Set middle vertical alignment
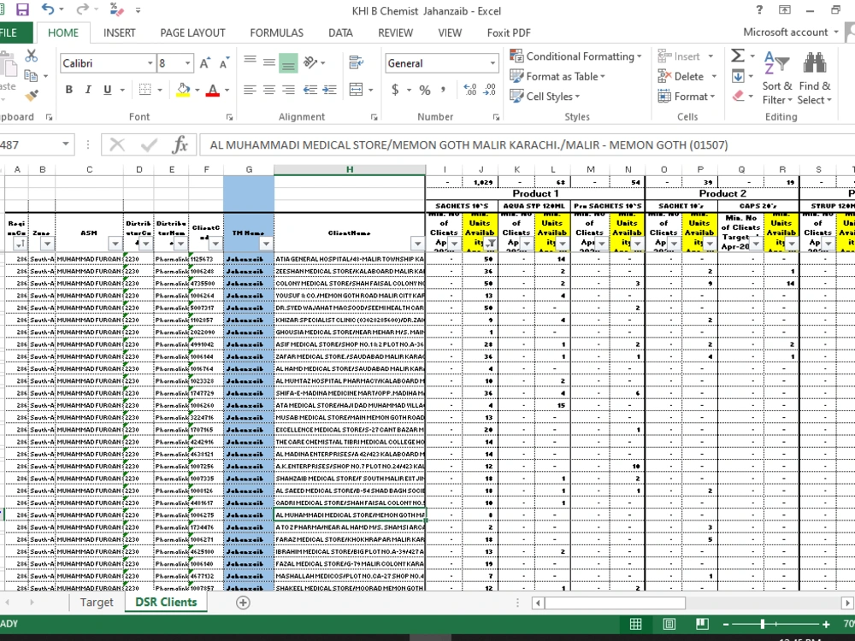This screenshot has width=855, height=641. coord(269,62)
